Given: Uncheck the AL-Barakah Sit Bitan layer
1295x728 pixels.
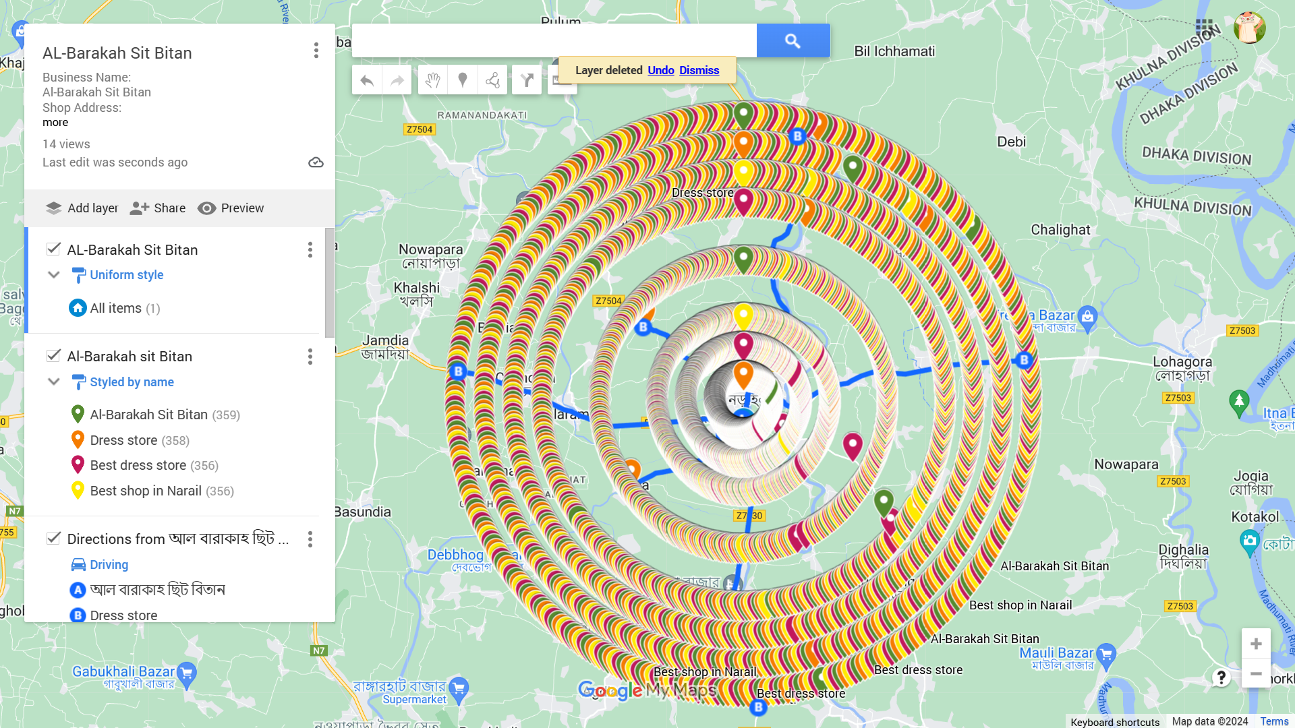Looking at the screenshot, I should [x=53, y=249].
